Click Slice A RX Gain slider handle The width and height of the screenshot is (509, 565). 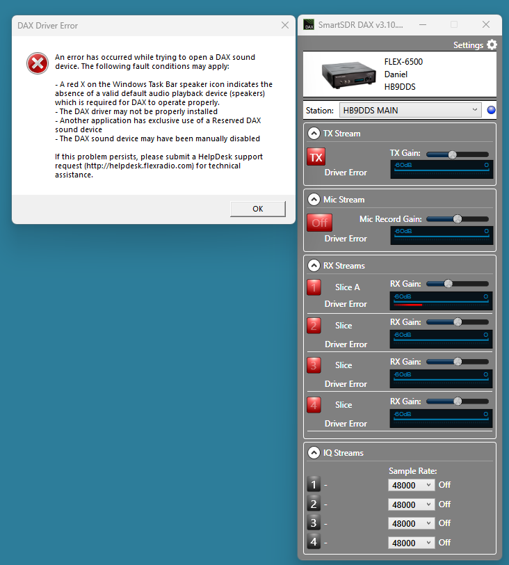tap(448, 284)
